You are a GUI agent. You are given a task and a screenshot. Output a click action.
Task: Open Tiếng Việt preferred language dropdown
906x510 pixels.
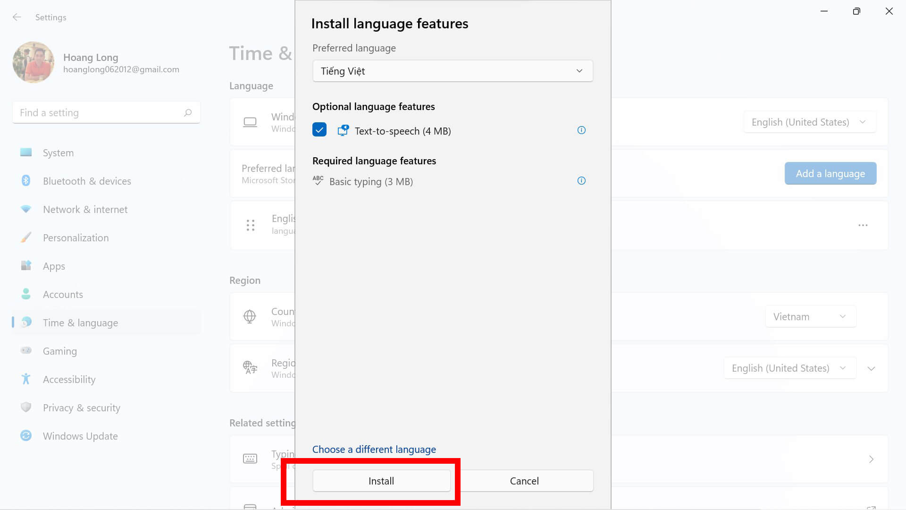(453, 70)
